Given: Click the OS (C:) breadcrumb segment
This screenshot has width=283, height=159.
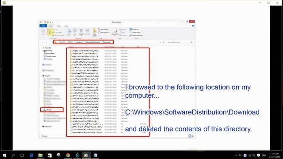Looking at the screenshot, I should pyautogui.click(x=70, y=42).
